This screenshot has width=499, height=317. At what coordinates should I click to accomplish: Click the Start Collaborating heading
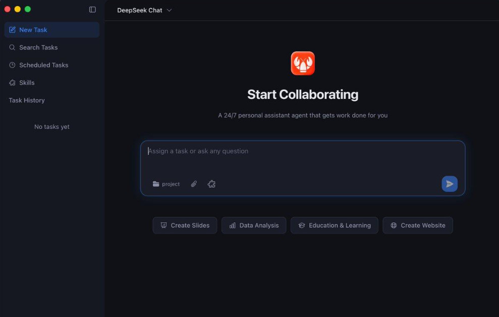pyautogui.click(x=303, y=94)
